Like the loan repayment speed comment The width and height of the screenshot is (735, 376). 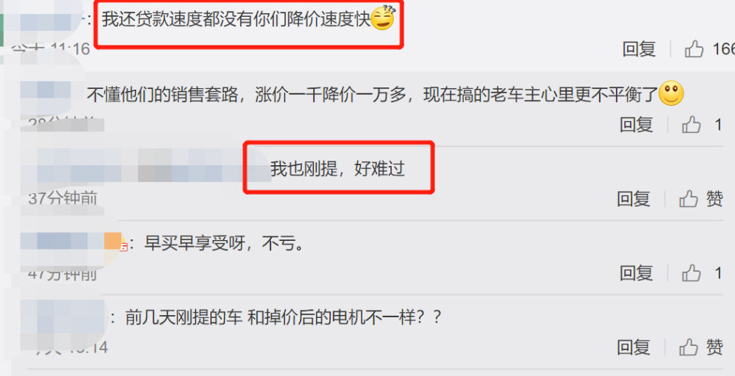point(695,48)
